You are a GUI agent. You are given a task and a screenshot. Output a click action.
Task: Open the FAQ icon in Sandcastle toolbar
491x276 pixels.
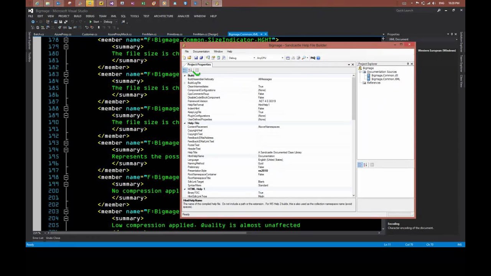[x=313, y=58]
